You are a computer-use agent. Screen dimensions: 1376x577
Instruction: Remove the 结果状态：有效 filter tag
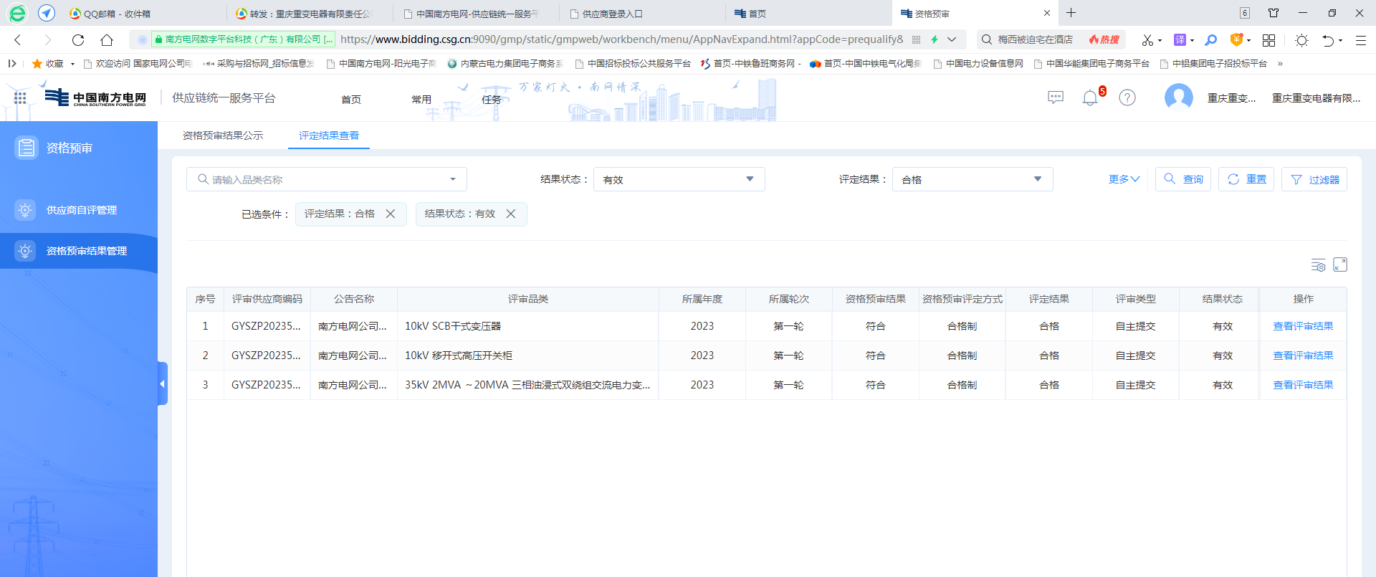(511, 214)
